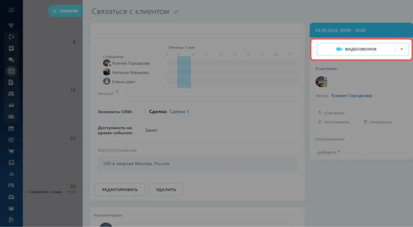This screenshot has height=227, width=413.
Task: Click the location field 100-й квартал Москва
Action: click(x=198, y=164)
